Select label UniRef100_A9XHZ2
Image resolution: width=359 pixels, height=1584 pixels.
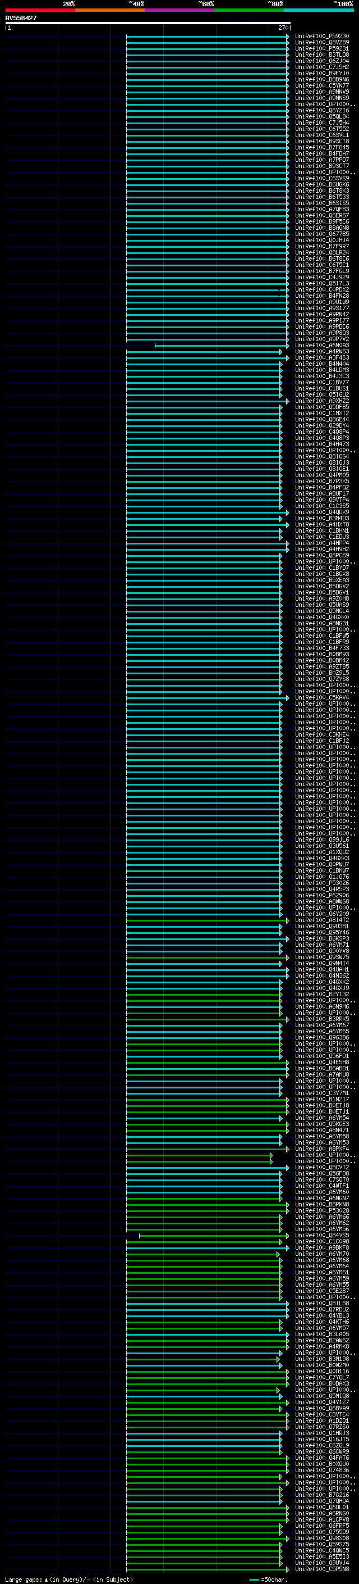click(x=322, y=401)
